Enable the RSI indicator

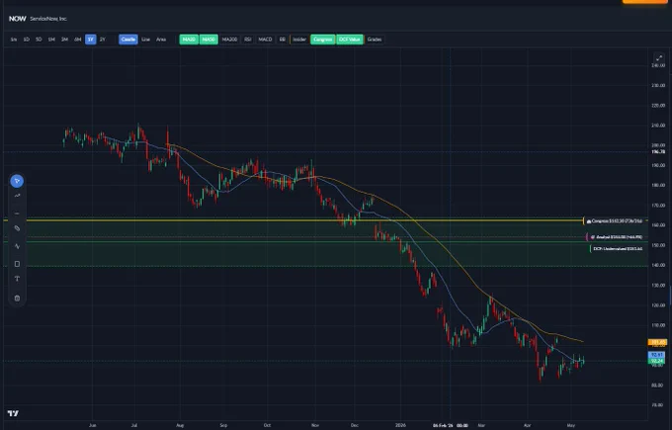tap(248, 40)
